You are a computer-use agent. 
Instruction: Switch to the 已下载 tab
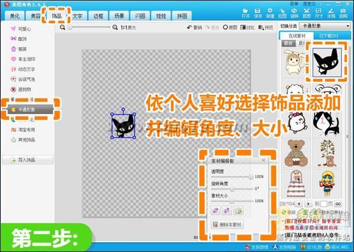tap(329, 36)
